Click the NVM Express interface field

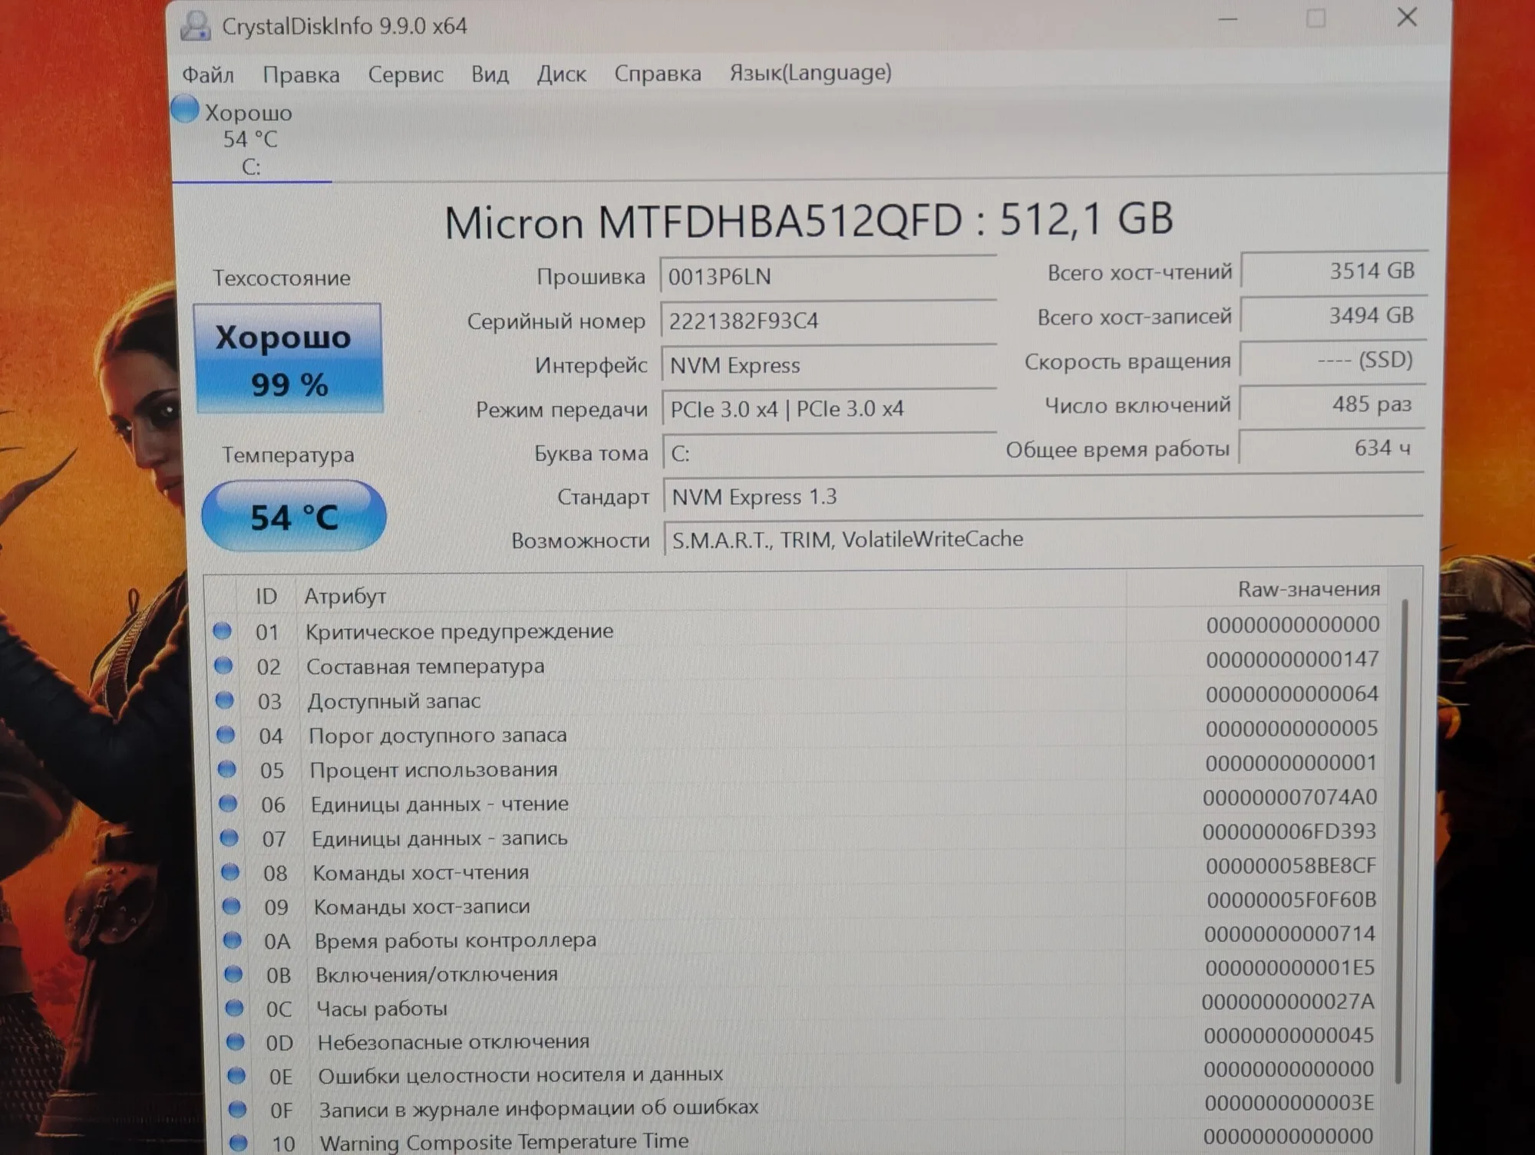tap(830, 365)
